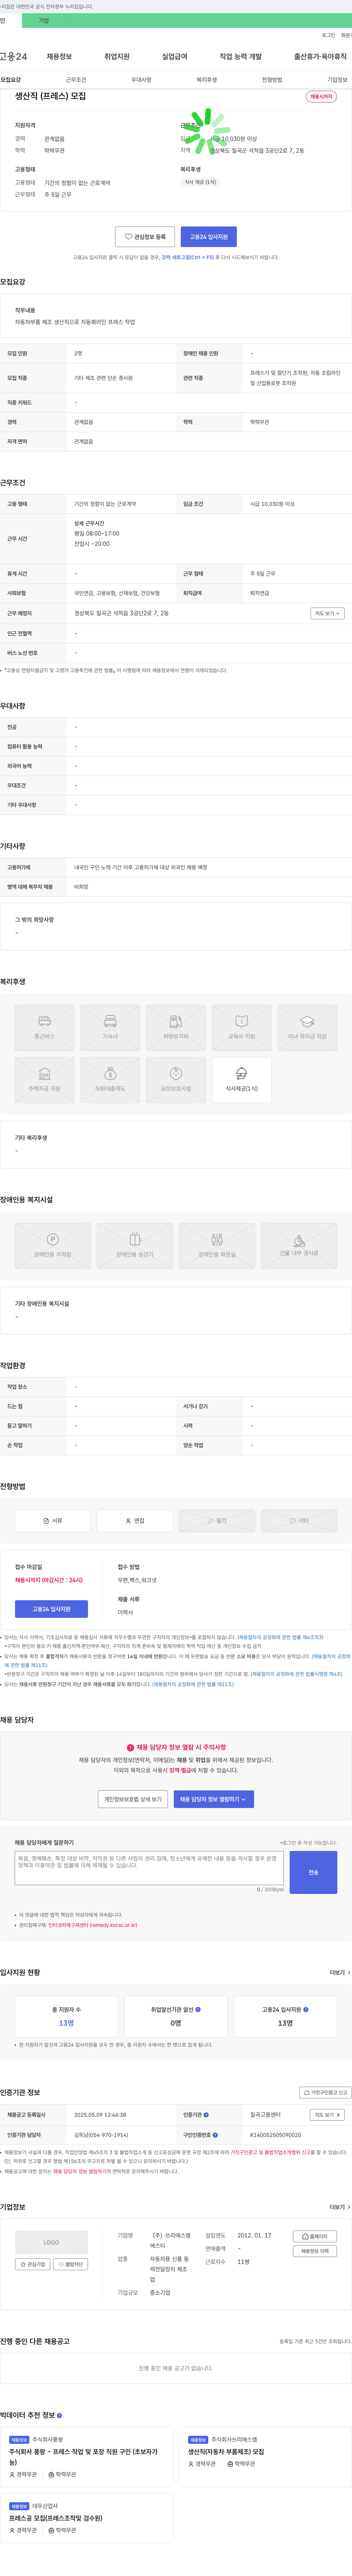Image resolution: width=352 pixels, height=2576 pixels.
Task: Open the 취업지원 top menu
Action: 117,57
